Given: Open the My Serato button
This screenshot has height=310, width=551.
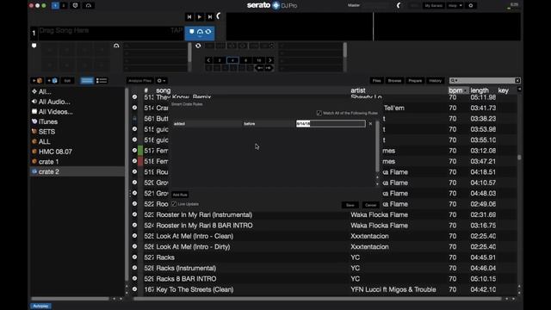Looking at the screenshot, I should pyautogui.click(x=433, y=6).
